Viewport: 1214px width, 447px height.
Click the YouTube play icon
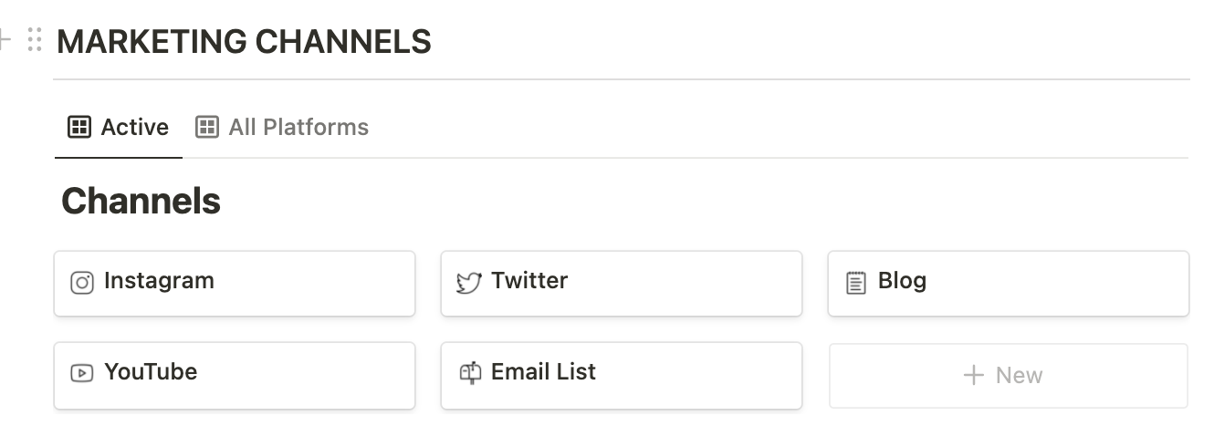[x=82, y=373]
